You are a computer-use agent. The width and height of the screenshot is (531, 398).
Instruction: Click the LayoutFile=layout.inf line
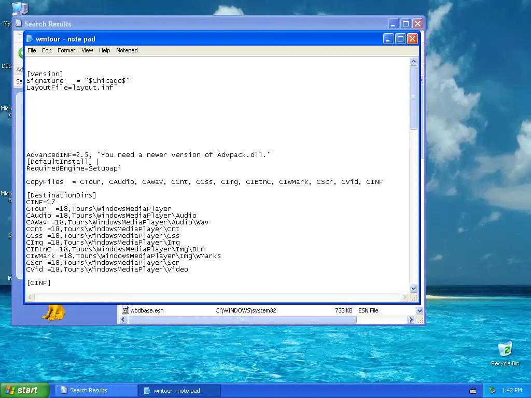(x=70, y=87)
